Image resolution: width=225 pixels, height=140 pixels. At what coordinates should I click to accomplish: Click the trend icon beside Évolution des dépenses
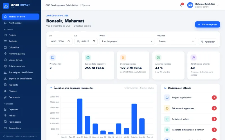pyautogui.click(x=51, y=88)
